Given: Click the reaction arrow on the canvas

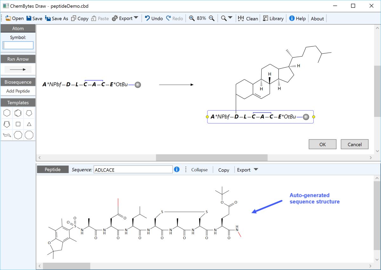Looking at the screenshot, I should [176, 85].
